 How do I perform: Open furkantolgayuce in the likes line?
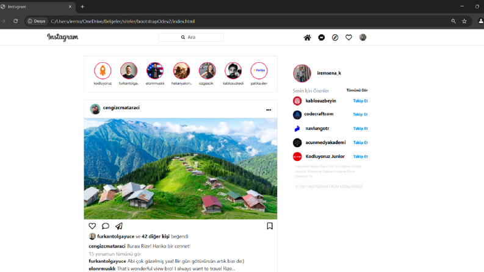pyautogui.click(x=116, y=237)
